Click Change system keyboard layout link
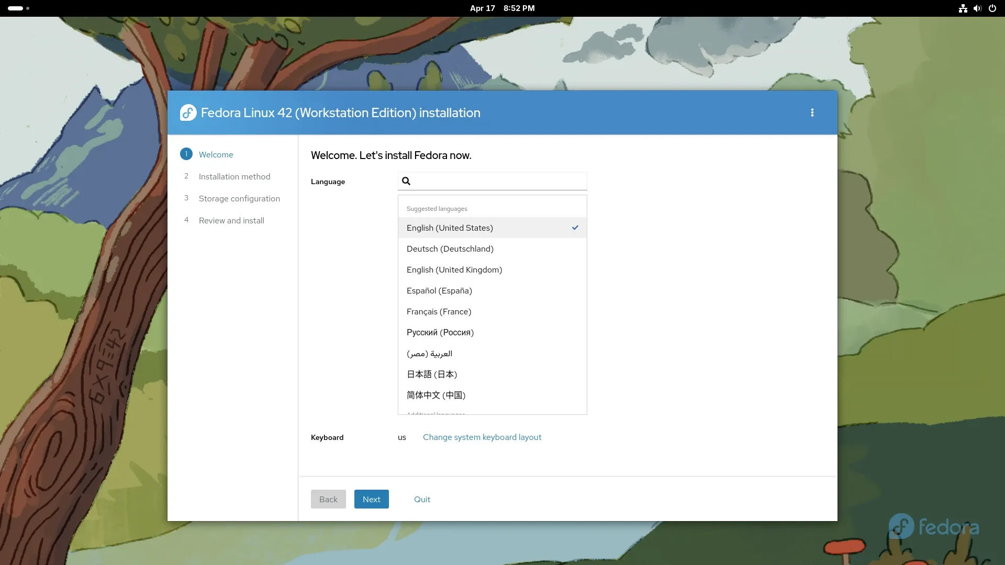Image resolution: width=1005 pixels, height=565 pixels. pyautogui.click(x=482, y=437)
